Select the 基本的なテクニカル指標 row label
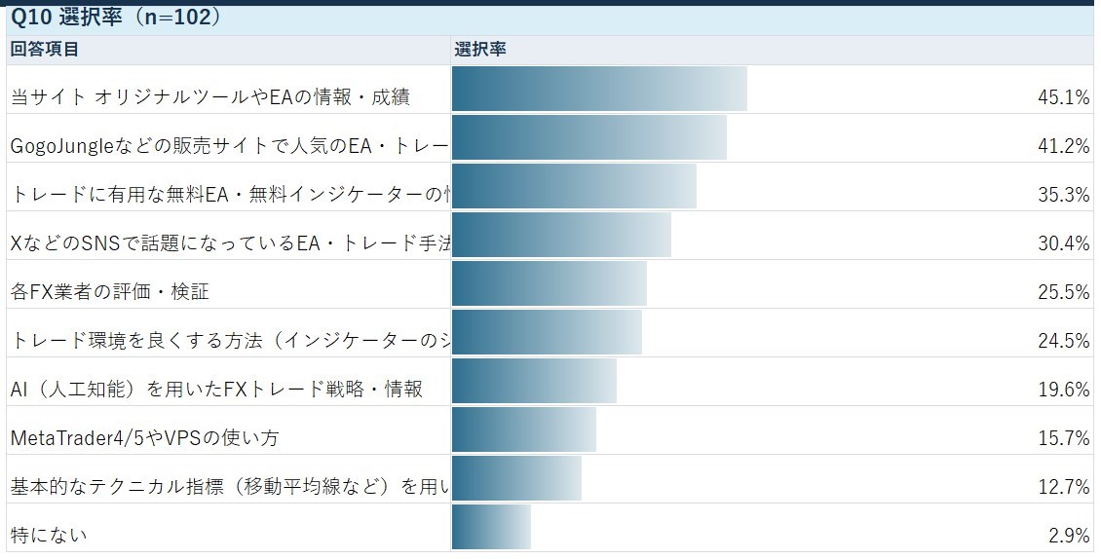Viewport: 1101px width, 559px height. click(x=230, y=486)
